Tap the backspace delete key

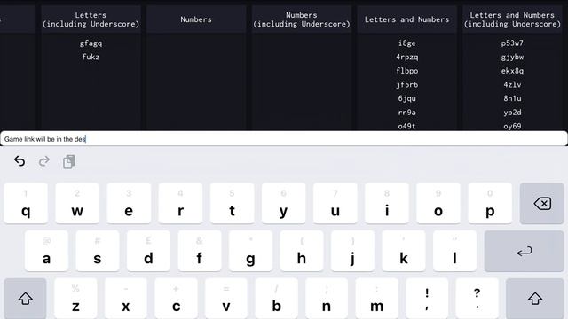542,204
